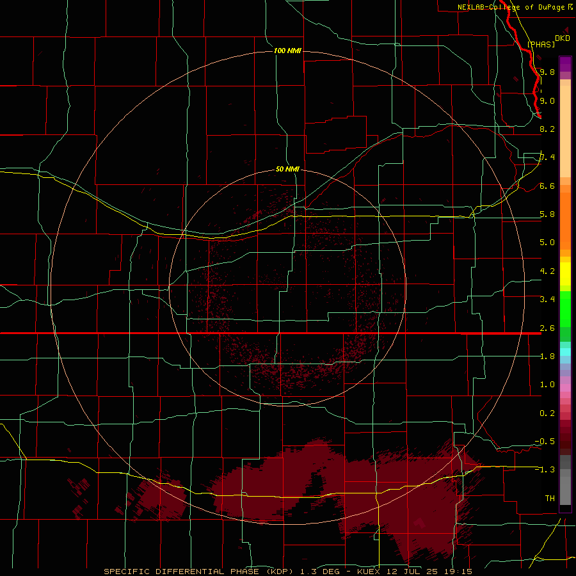Image resolution: width=576 pixels, height=576 pixels.
Task: Click the purple swatch atop the color bar
Action: 565,64
